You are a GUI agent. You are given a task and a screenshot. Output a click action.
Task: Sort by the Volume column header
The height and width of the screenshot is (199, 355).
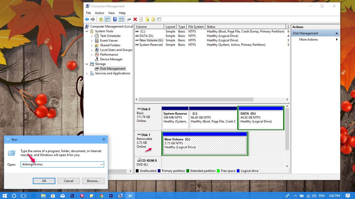(149, 27)
